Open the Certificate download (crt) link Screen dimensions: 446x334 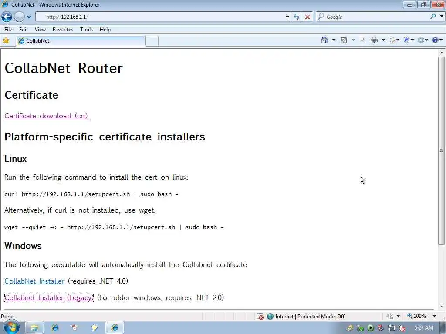pyautogui.click(x=46, y=116)
